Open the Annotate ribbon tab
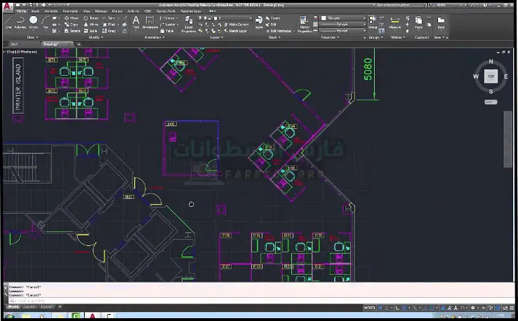518x321 pixels. tap(51, 11)
